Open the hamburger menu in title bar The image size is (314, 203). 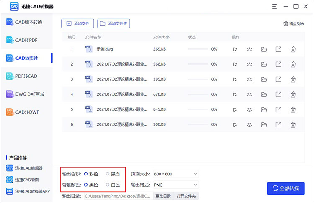point(274,6)
